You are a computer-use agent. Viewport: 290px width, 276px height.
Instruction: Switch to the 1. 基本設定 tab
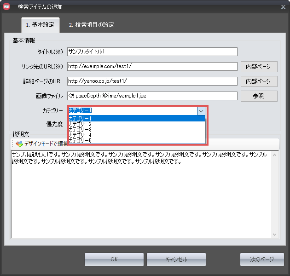(40, 25)
